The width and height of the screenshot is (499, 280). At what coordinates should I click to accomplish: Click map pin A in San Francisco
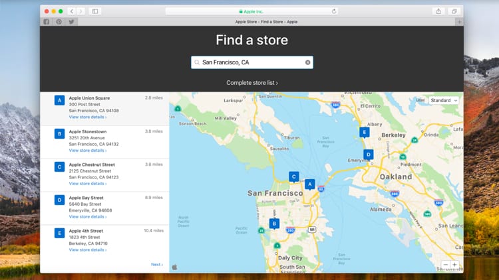tap(309, 184)
